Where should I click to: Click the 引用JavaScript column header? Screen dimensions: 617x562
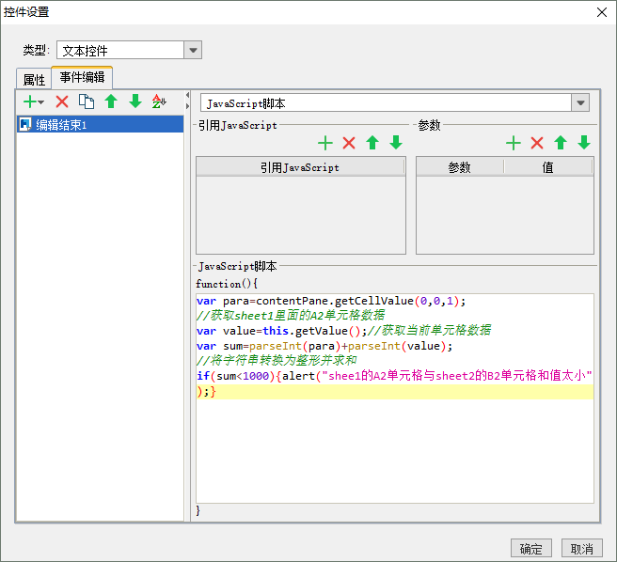click(x=301, y=167)
